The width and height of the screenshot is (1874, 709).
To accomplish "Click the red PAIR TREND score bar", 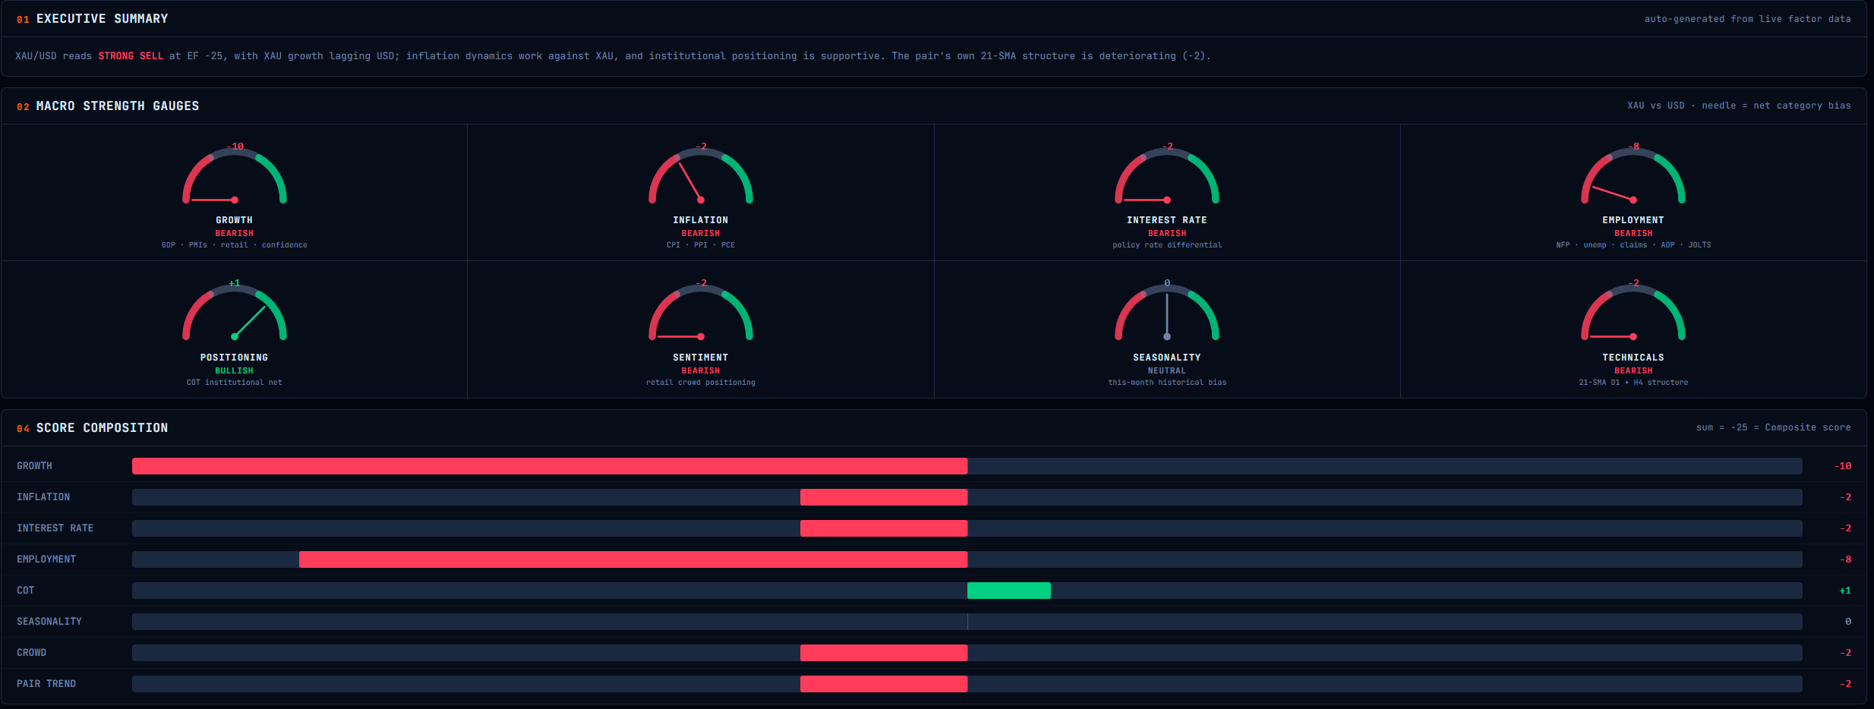I will pos(884,684).
